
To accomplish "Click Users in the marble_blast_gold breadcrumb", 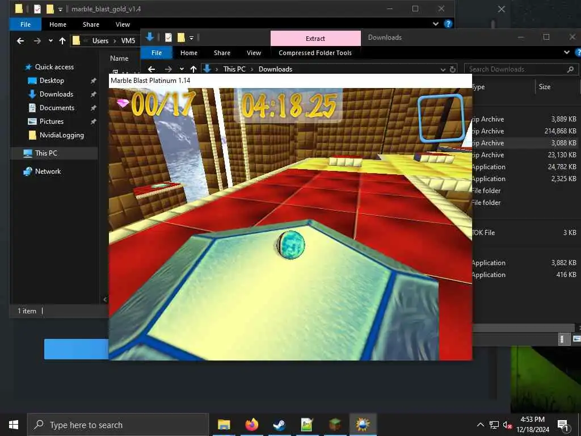I will pyautogui.click(x=100, y=41).
